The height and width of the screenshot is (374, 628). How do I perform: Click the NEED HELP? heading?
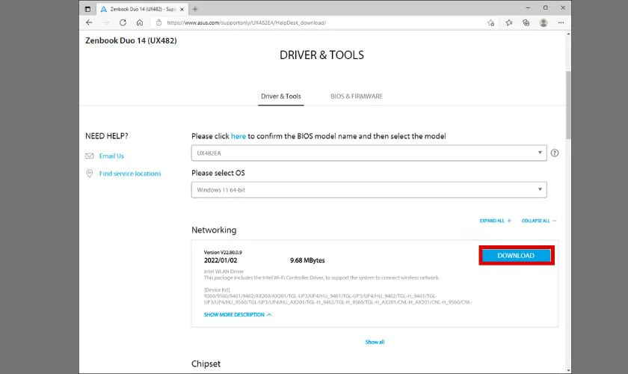click(106, 136)
